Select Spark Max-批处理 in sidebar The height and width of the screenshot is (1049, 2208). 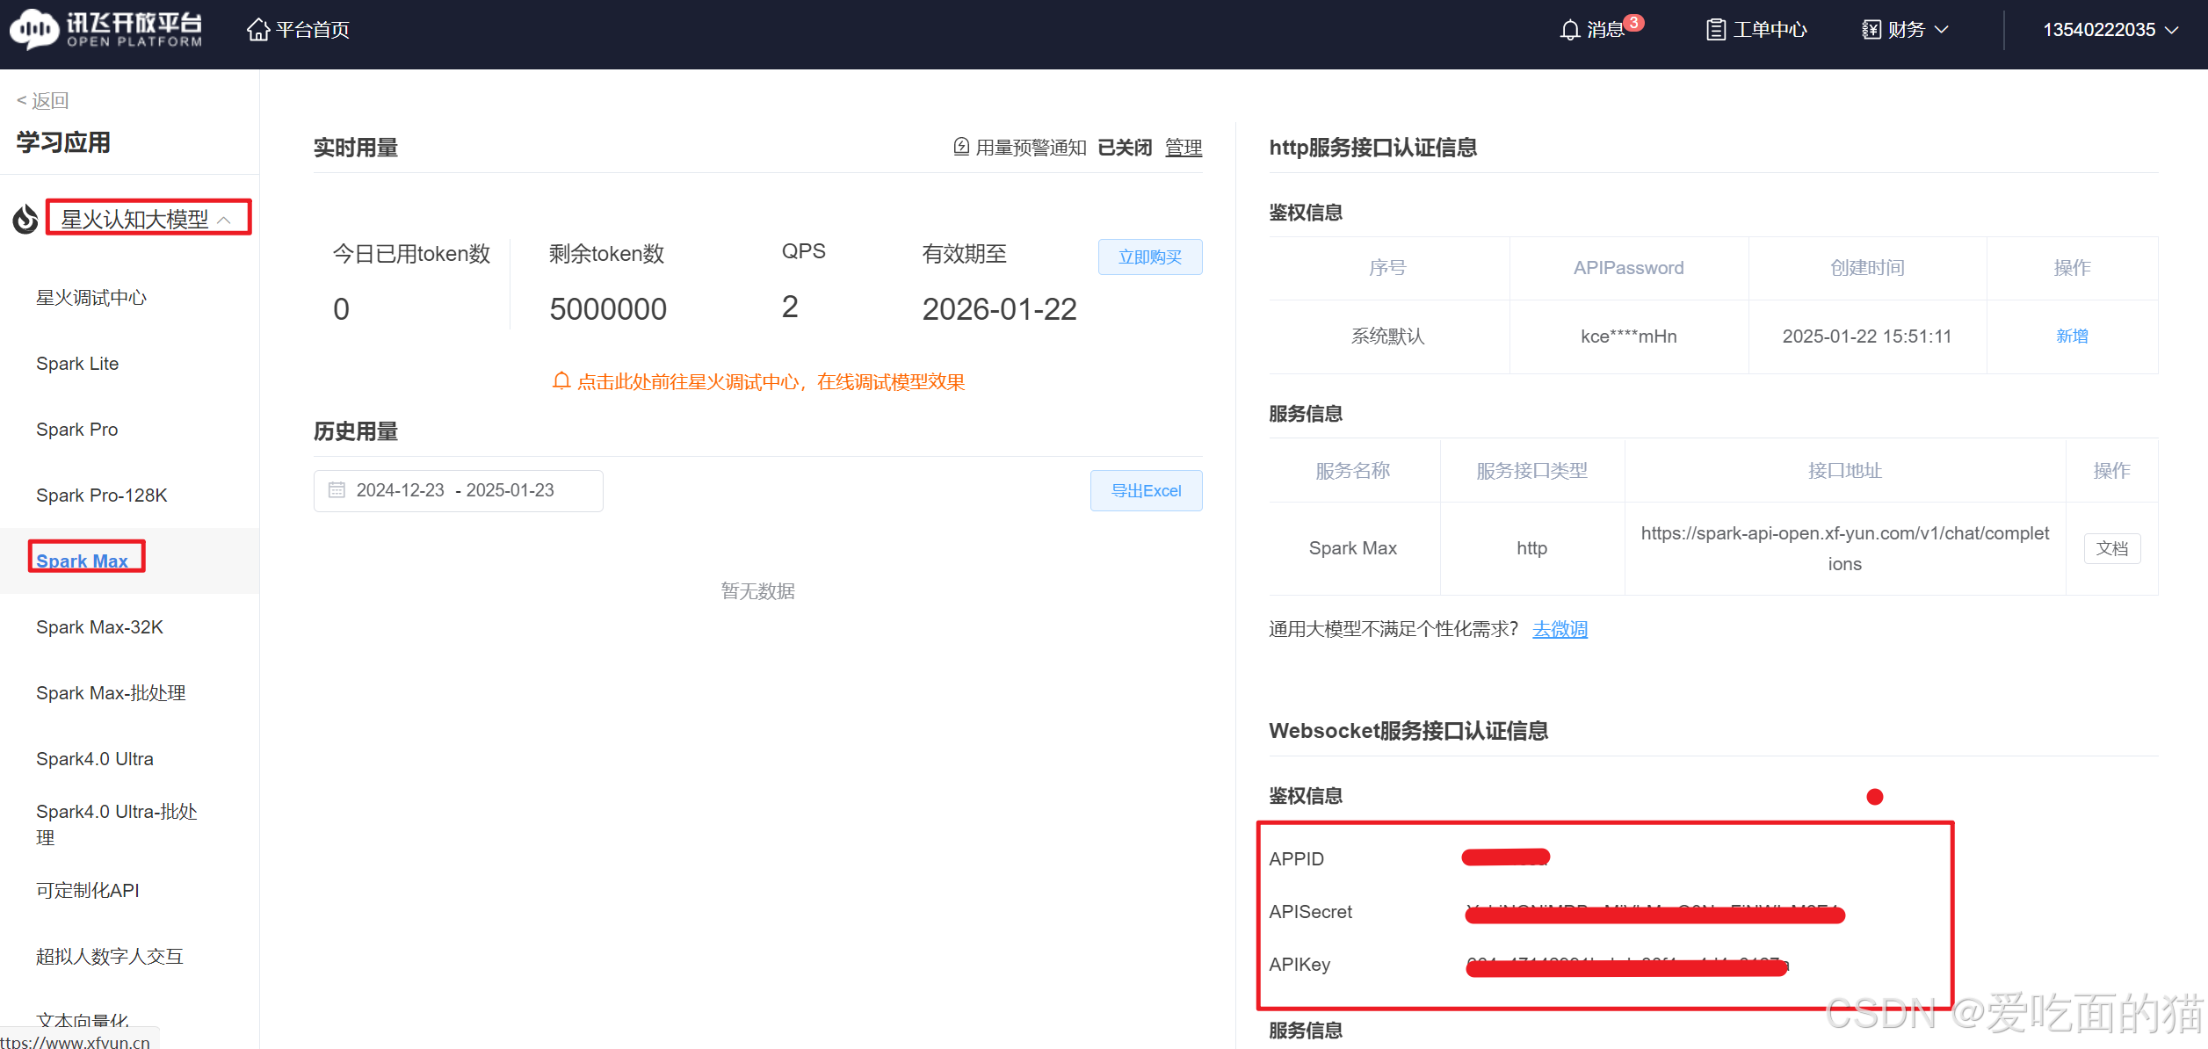(111, 693)
